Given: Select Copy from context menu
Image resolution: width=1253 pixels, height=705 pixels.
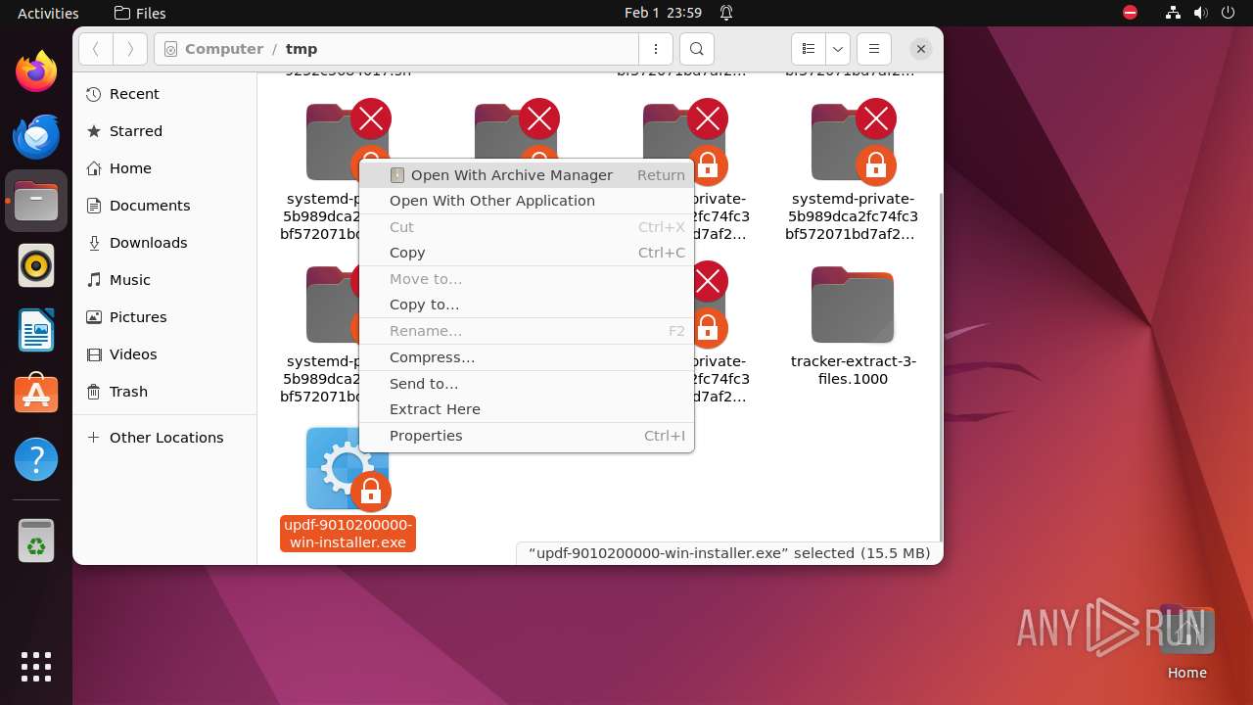Looking at the screenshot, I should [527, 253].
